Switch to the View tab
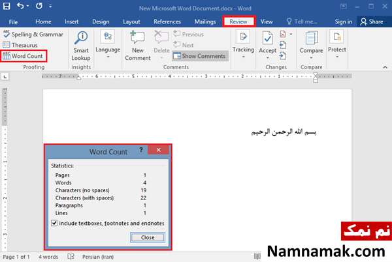 tap(267, 22)
